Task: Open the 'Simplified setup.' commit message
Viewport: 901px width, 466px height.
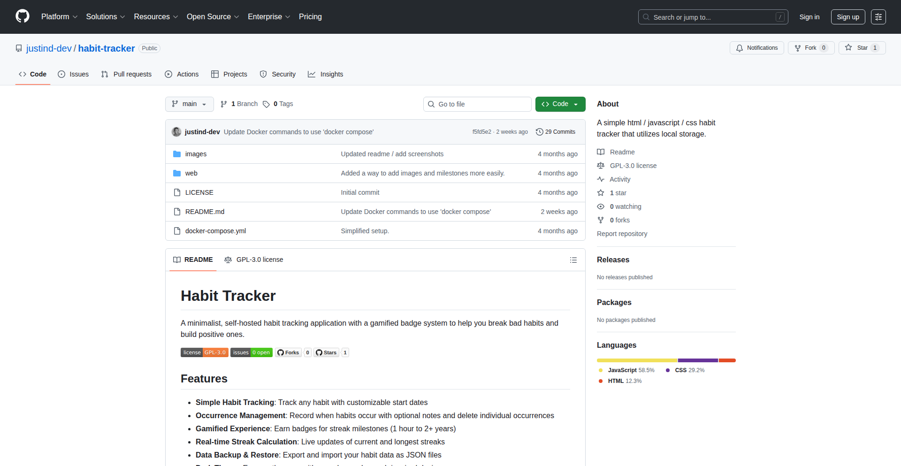Action: (365, 231)
